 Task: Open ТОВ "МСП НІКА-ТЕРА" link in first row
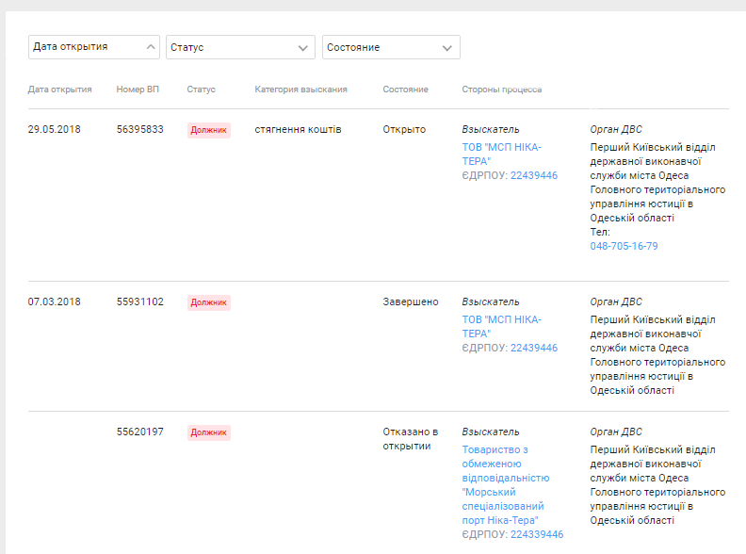(501, 155)
